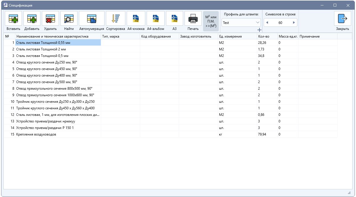This screenshot has width=356, height=197.
Task: Increase Символов в строке with right arrow
Action: (294, 22)
